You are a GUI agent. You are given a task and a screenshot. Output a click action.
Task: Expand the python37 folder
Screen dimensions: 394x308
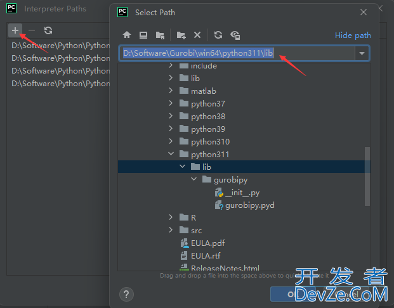pos(171,103)
